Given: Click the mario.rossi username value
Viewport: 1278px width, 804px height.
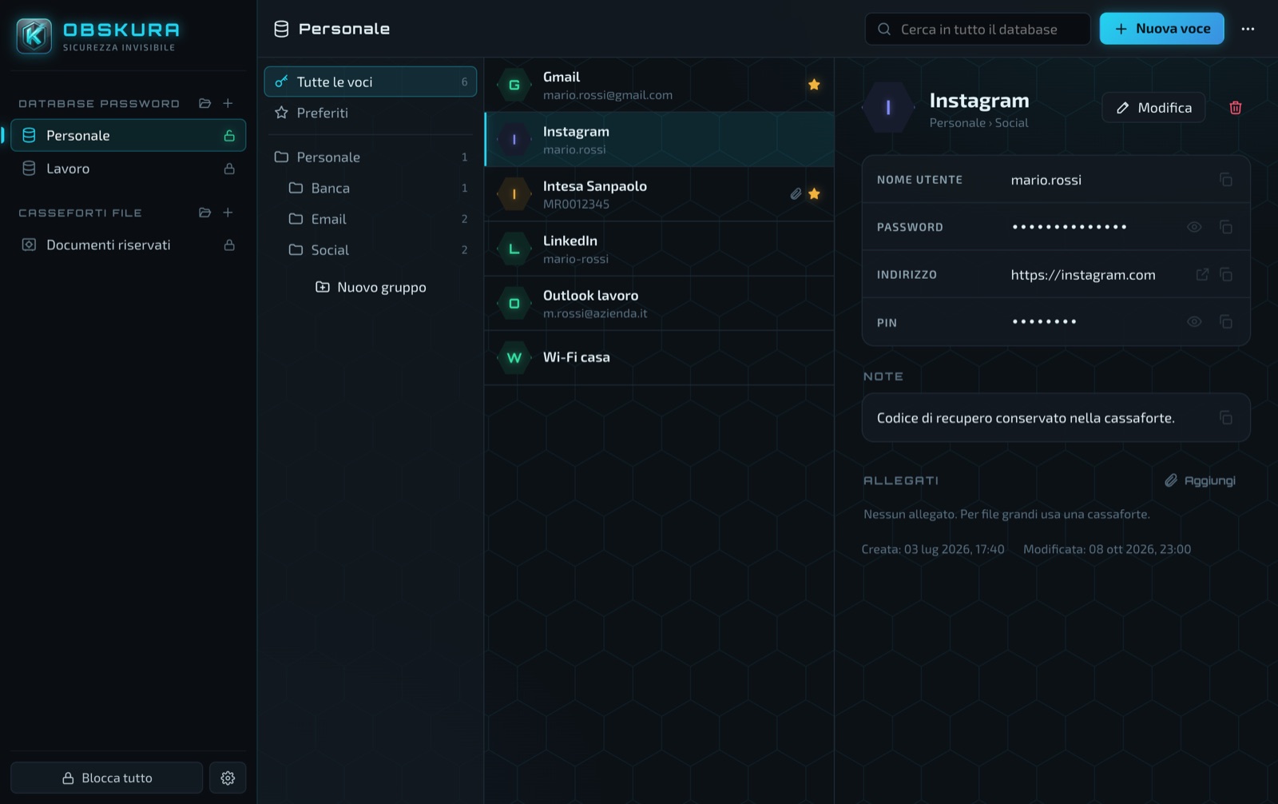Looking at the screenshot, I should coord(1046,180).
